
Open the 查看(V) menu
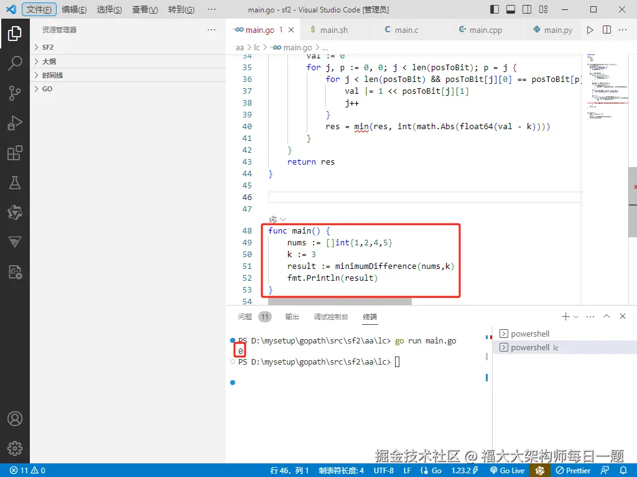144,9
